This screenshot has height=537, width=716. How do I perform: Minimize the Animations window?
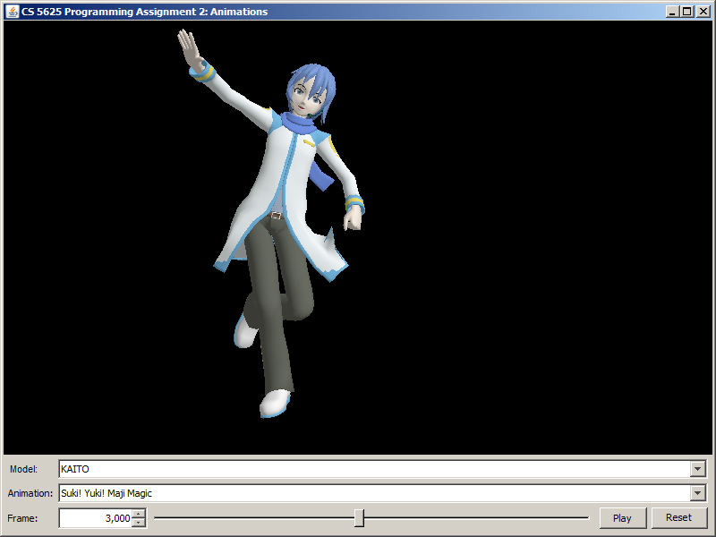[x=672, y=12]
